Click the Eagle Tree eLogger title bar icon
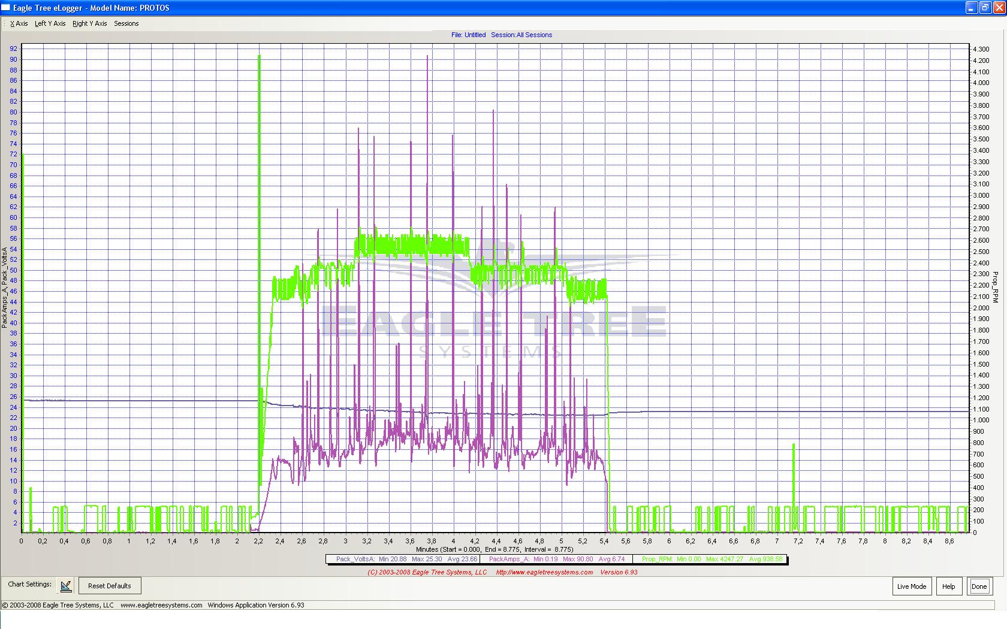This screenshot has width=1007, height=629. pyautogui.click(x=6, y=8)
